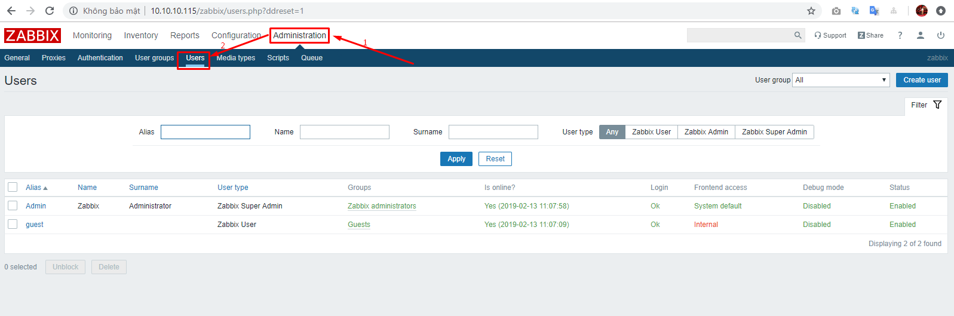954x316 pixels.
Task: Open the Admin user alias link
Action: (36, 206)
